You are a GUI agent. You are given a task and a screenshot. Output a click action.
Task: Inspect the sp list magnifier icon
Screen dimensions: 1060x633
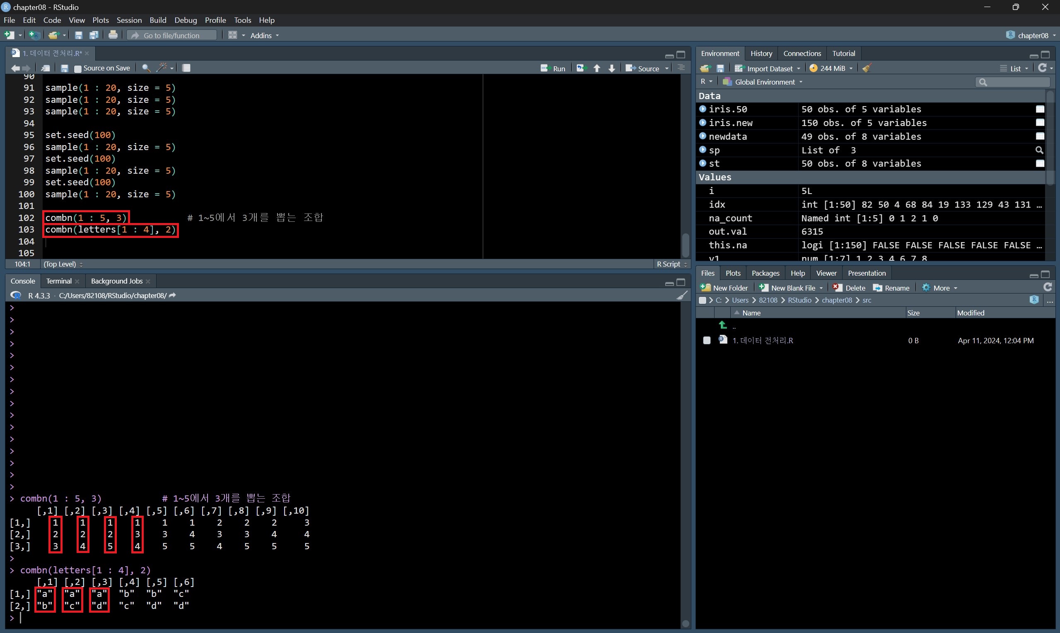pos(1040,150)
